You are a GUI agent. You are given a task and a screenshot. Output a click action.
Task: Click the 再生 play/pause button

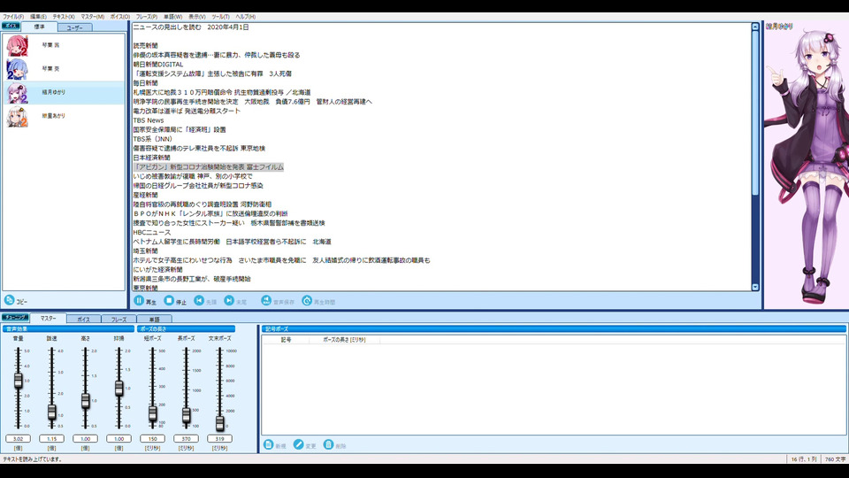(x=139, y=300)
